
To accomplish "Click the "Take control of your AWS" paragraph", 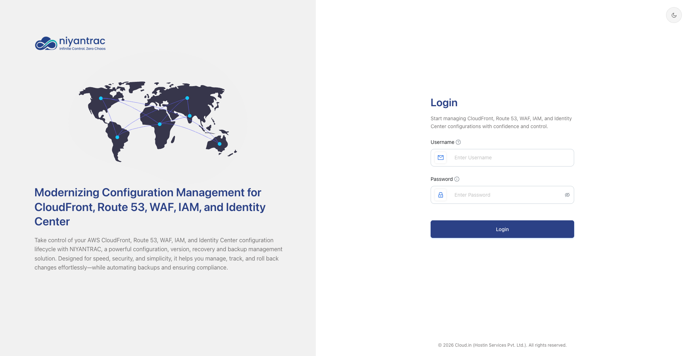I will point(158,254).
